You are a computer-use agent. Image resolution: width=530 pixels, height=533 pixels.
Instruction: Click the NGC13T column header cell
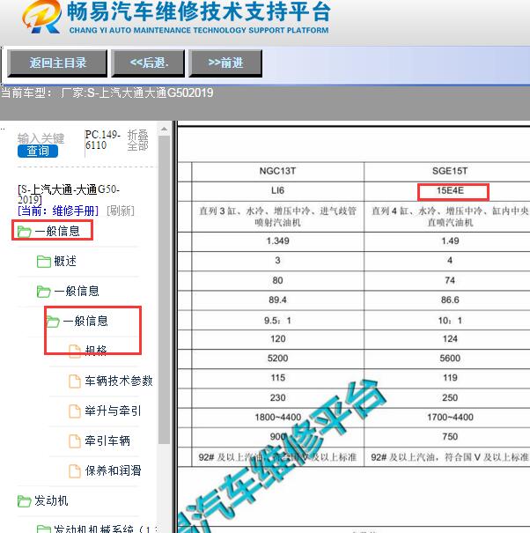pyautogui.click(x=277, y=171)
